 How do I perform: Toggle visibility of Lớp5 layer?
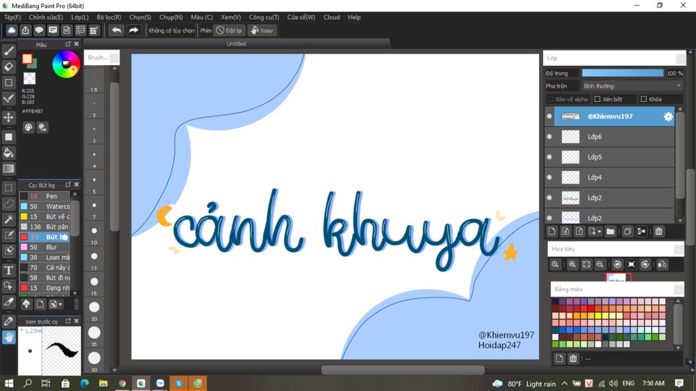[x=549, y=157]
